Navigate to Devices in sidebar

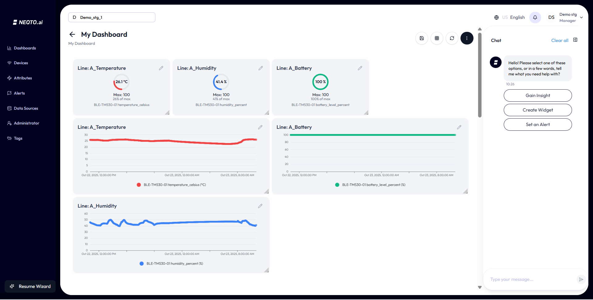[x=21, y=63]
